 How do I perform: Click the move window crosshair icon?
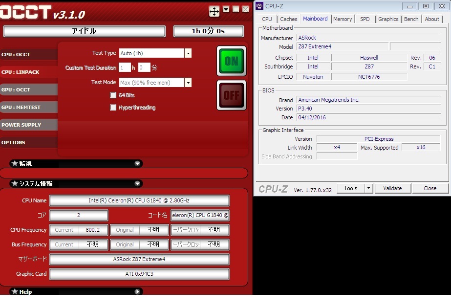pos(214,11)
